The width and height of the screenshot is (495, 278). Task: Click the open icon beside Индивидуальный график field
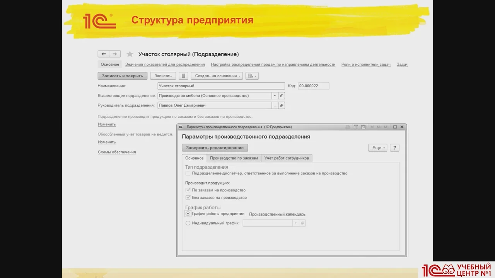pyautogui.click(x=302, y=223)
